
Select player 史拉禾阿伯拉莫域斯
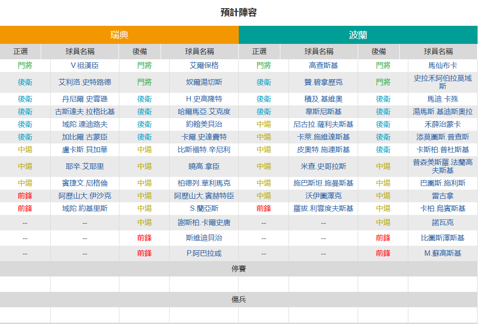[443, 82]
